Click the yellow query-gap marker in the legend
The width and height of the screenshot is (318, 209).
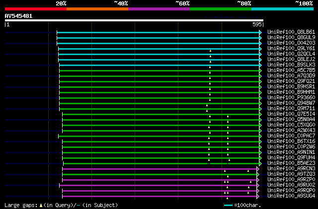tap(41, 206)
